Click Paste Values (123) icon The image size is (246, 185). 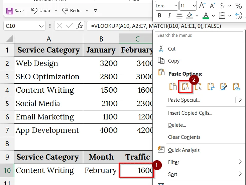coord(186,87)
